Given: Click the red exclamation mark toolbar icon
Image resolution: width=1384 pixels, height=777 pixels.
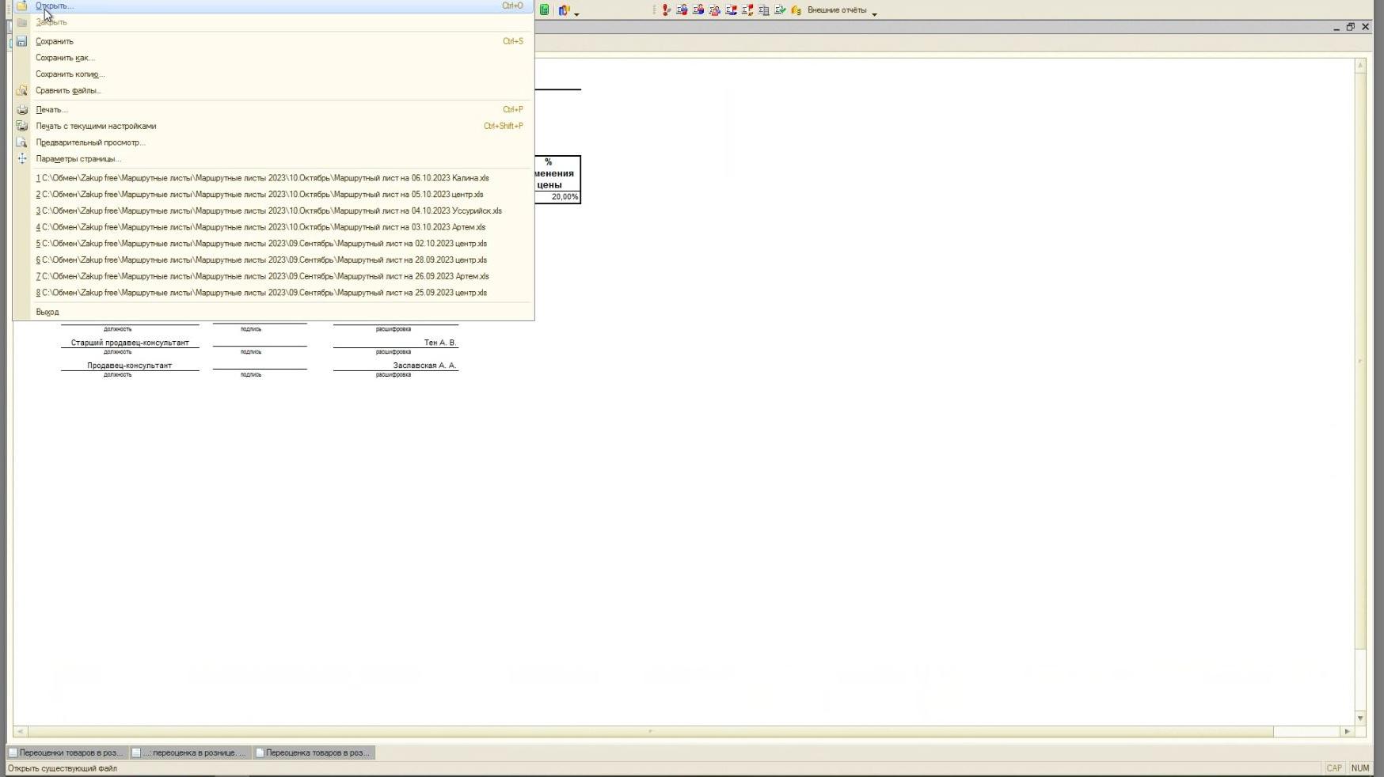Looking at the screenshot, I should click(x=667, y=10).
